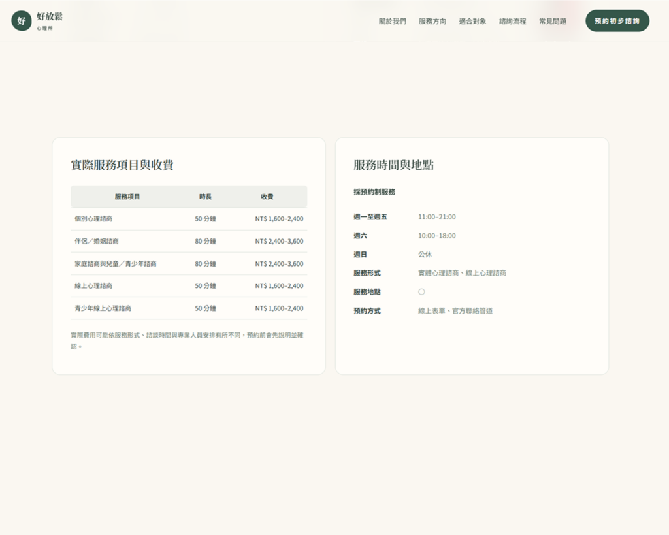Click the 家庭諮商與兒童／青少年諮商 row

(x=189, y=264)
